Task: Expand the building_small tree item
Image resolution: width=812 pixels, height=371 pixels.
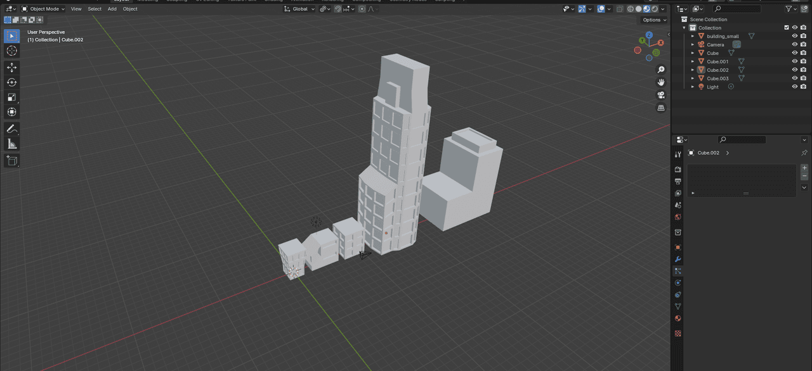Action: (x=693, y=36)
